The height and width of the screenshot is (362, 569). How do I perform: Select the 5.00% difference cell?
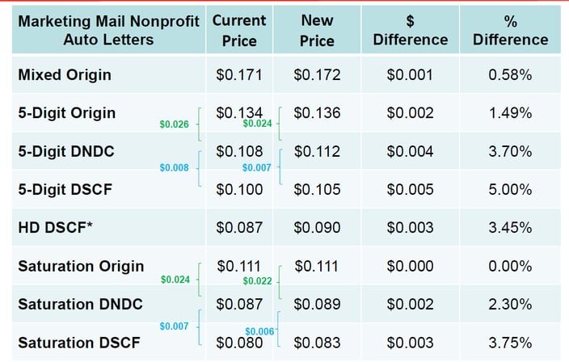tap(510, 190)
